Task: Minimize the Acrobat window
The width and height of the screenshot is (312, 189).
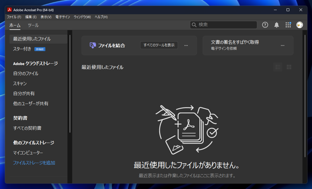Action: pyautogui.click(x=275, y=10)
